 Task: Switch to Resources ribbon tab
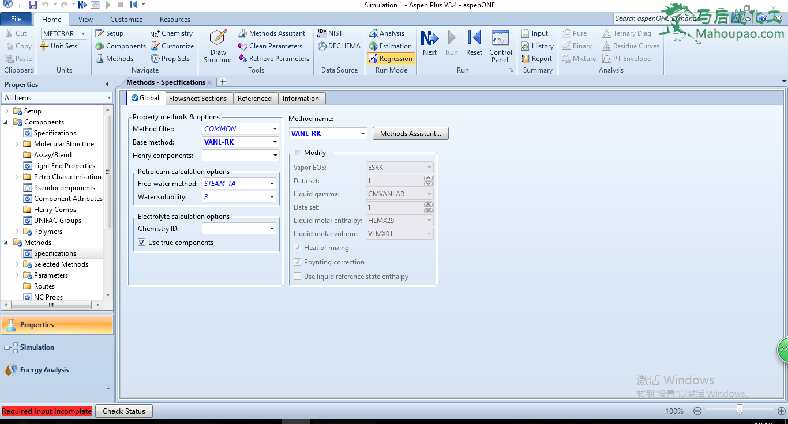[x=175, y=19]
